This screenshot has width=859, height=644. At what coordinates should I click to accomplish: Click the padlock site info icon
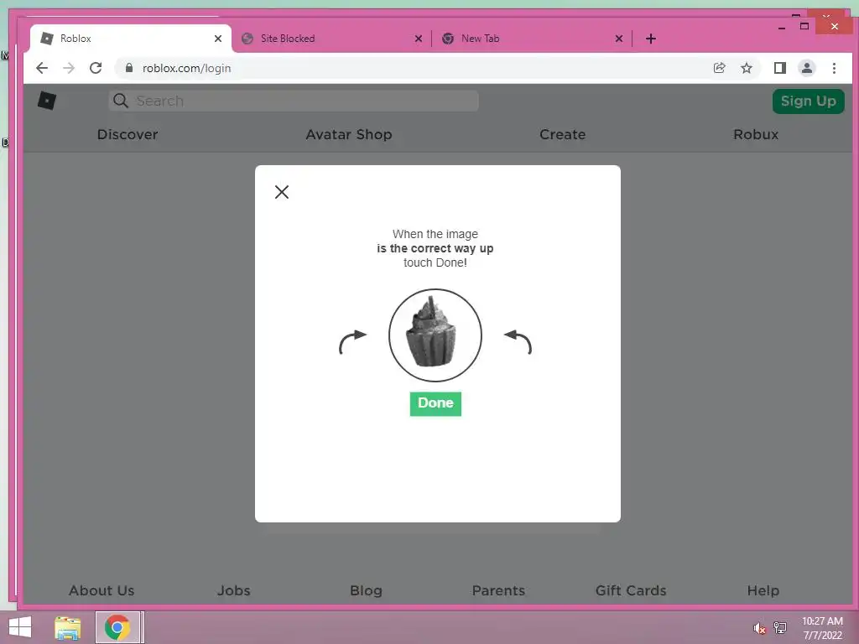[129, 68]
